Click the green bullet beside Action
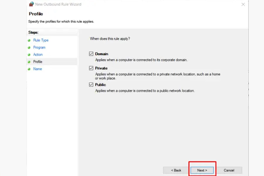264x176 pixels. 29,55
